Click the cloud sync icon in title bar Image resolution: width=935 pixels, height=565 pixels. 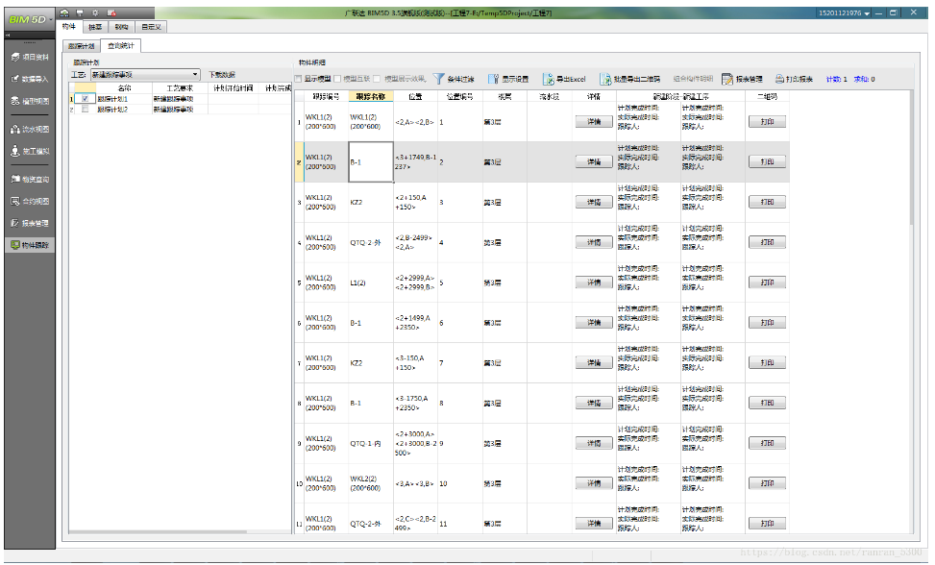point(65,12)
